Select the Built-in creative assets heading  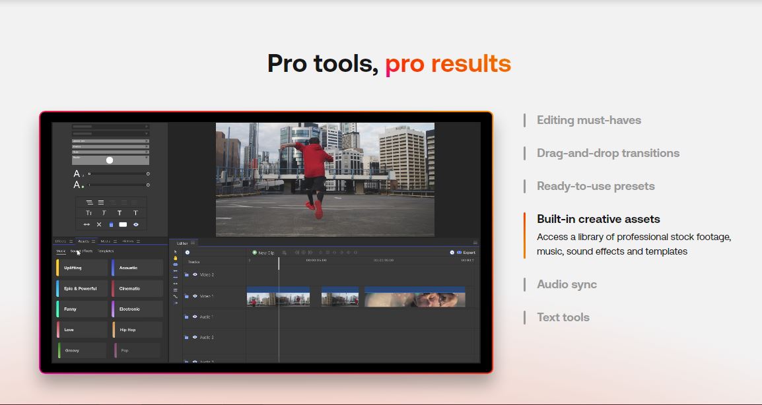tap(598, 219)
